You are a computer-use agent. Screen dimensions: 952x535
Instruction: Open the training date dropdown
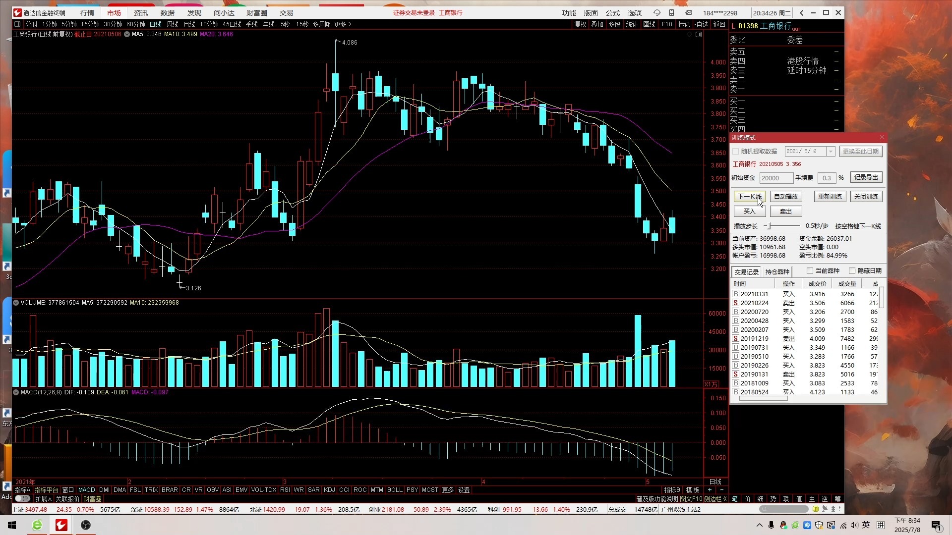tap(831, 152)
